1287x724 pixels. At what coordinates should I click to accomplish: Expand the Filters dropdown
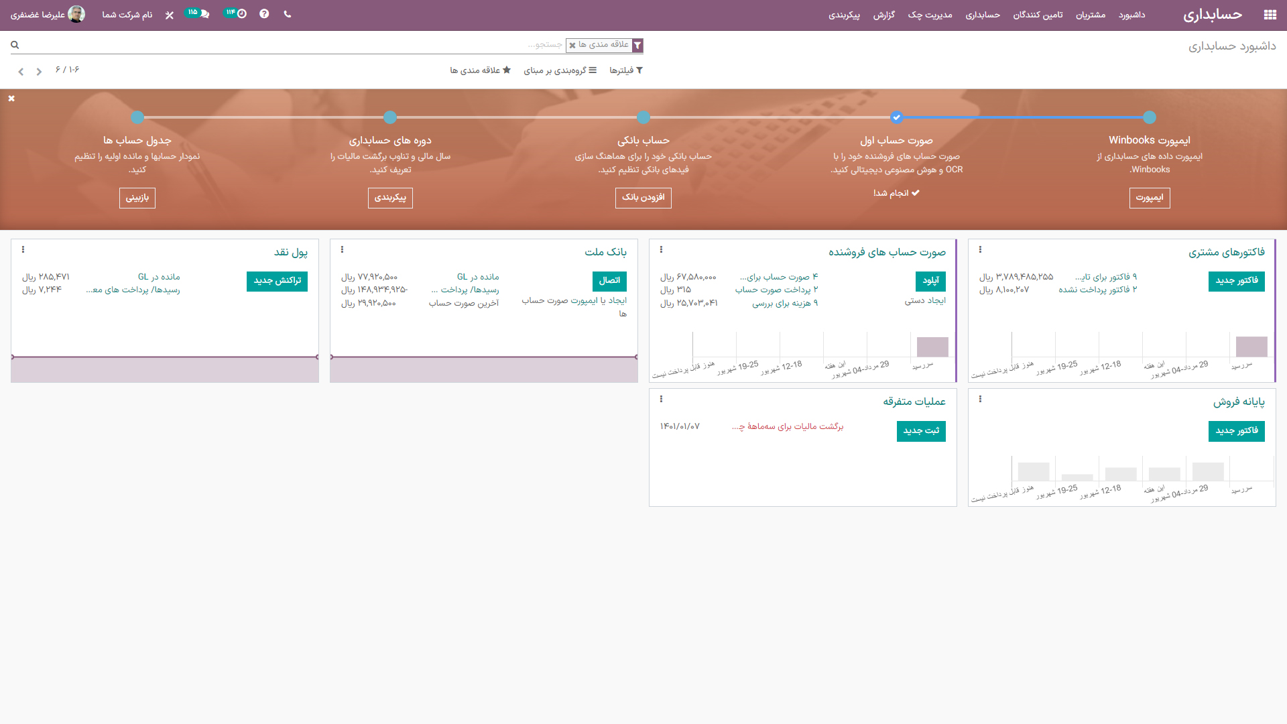[x=626, y=70]
